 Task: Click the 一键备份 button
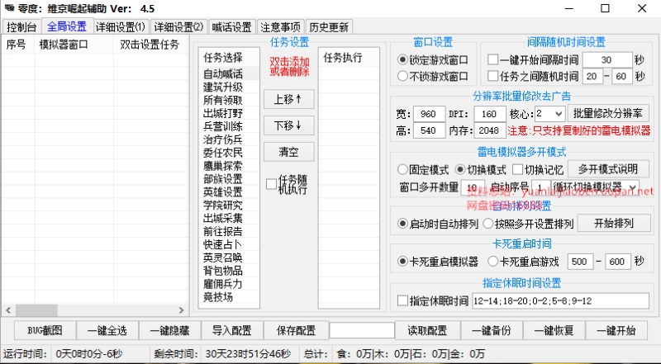tap(492, 330)
